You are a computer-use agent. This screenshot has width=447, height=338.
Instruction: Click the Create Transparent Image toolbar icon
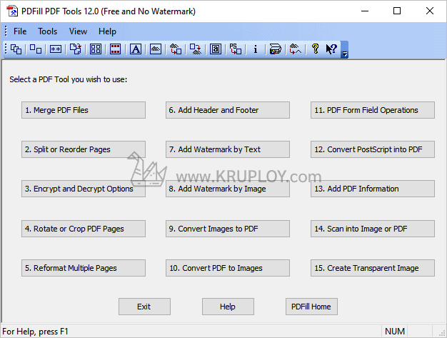(x=296, y=49)
